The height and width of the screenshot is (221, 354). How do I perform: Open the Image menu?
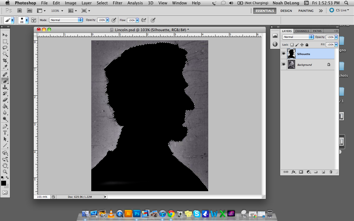pyautogui.click(x=71, y=3)
